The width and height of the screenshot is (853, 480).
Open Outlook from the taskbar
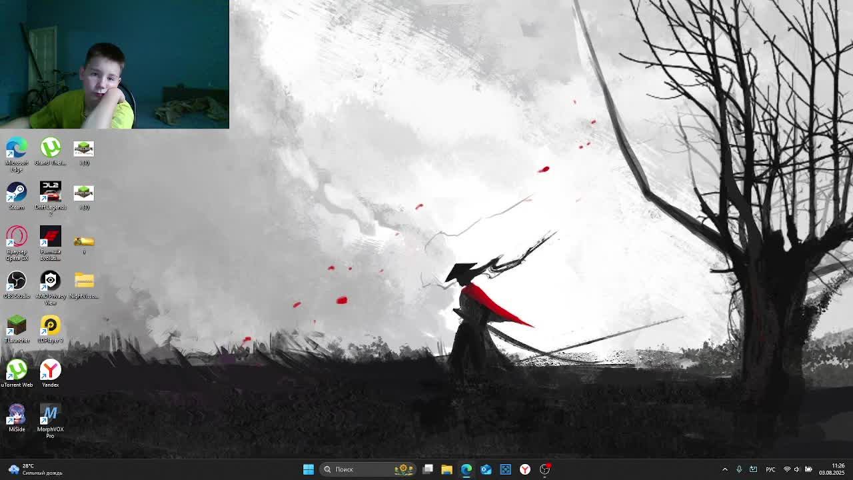(486, 469)
